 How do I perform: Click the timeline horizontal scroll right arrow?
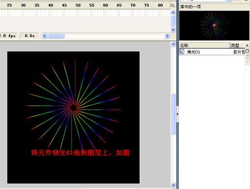(x=167, y=36)
